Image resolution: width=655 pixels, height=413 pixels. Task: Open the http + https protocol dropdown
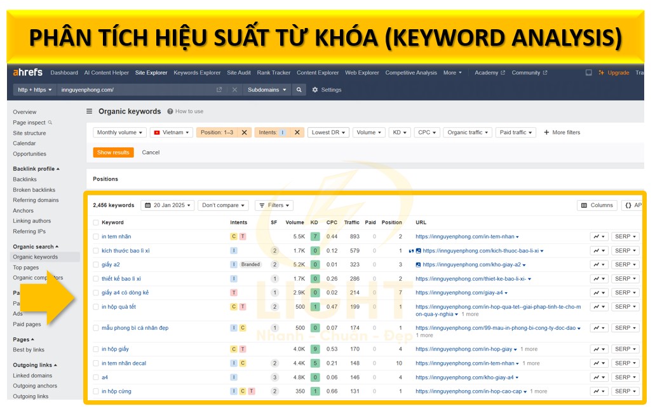pyautogui.click(x=35, y=90)
